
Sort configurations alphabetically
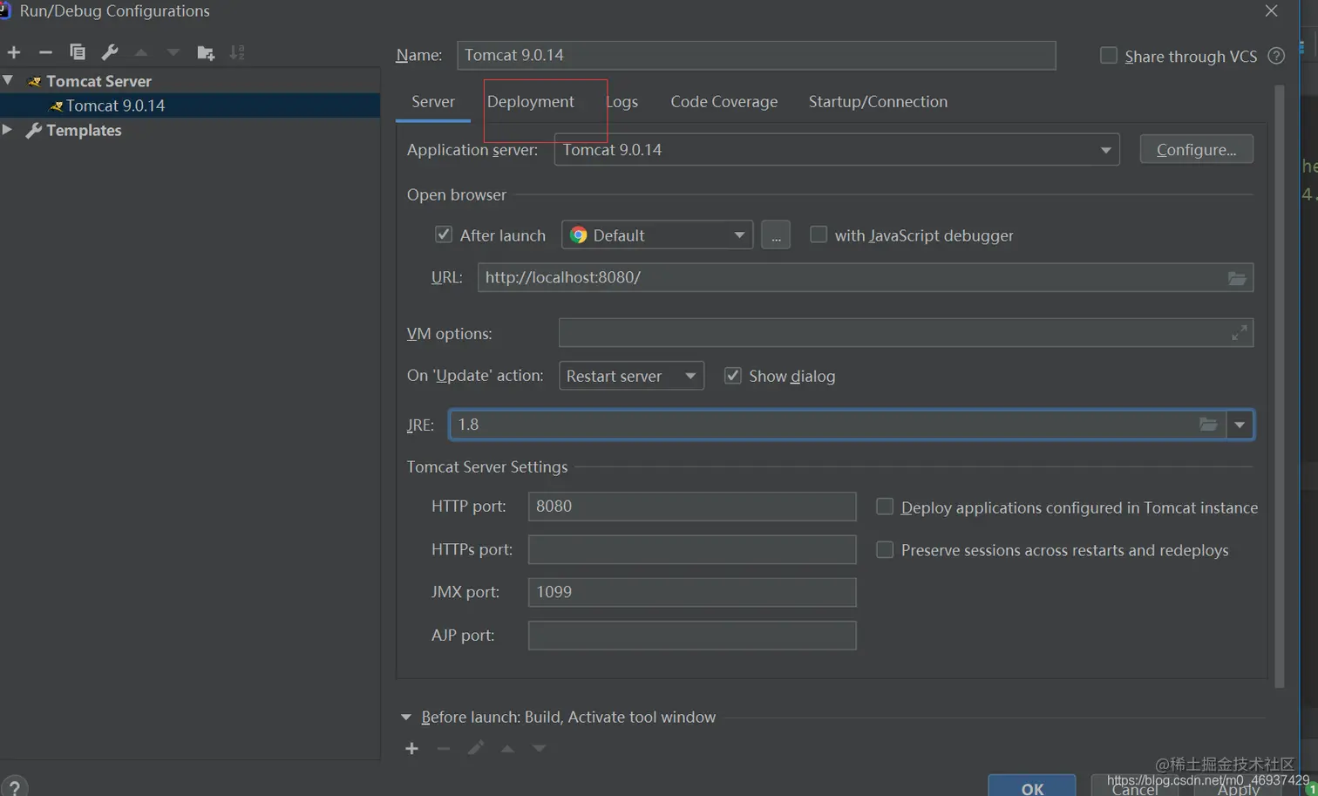pos(237,52)
